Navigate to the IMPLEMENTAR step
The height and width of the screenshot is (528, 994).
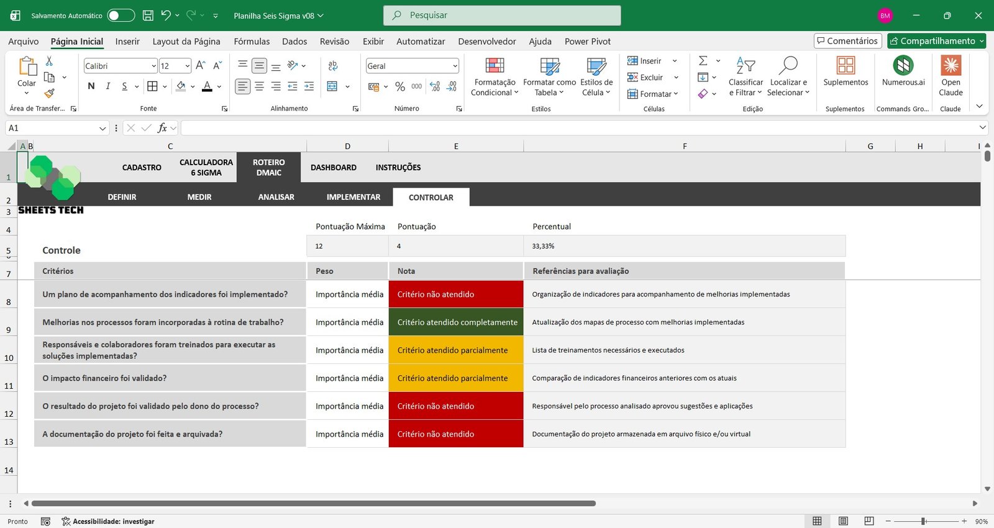click(353, 197)
